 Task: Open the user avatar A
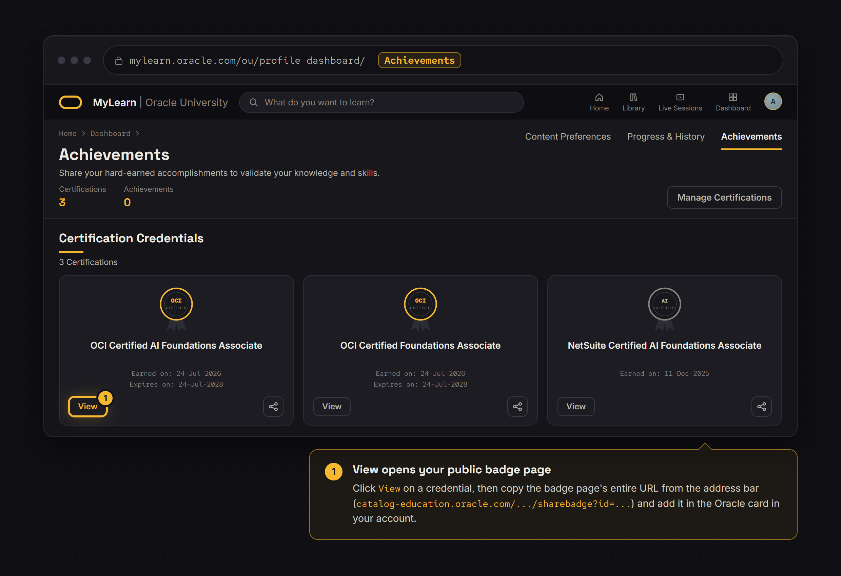coord(772,102)
